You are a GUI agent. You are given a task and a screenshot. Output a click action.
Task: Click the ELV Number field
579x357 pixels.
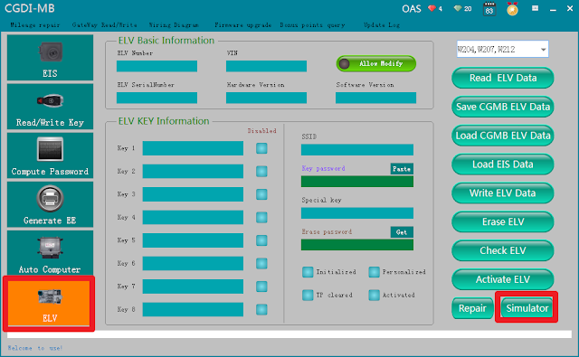click(157, 66)
